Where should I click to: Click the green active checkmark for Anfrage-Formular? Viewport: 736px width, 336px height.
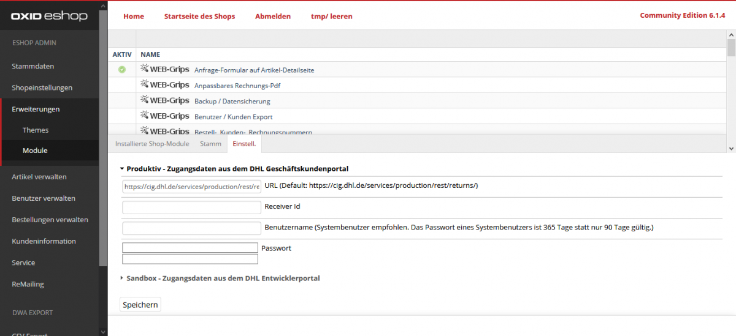[121, 70]
